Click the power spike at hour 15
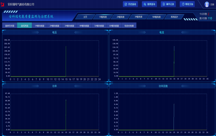The image size is (216, 136). (66, 115)
